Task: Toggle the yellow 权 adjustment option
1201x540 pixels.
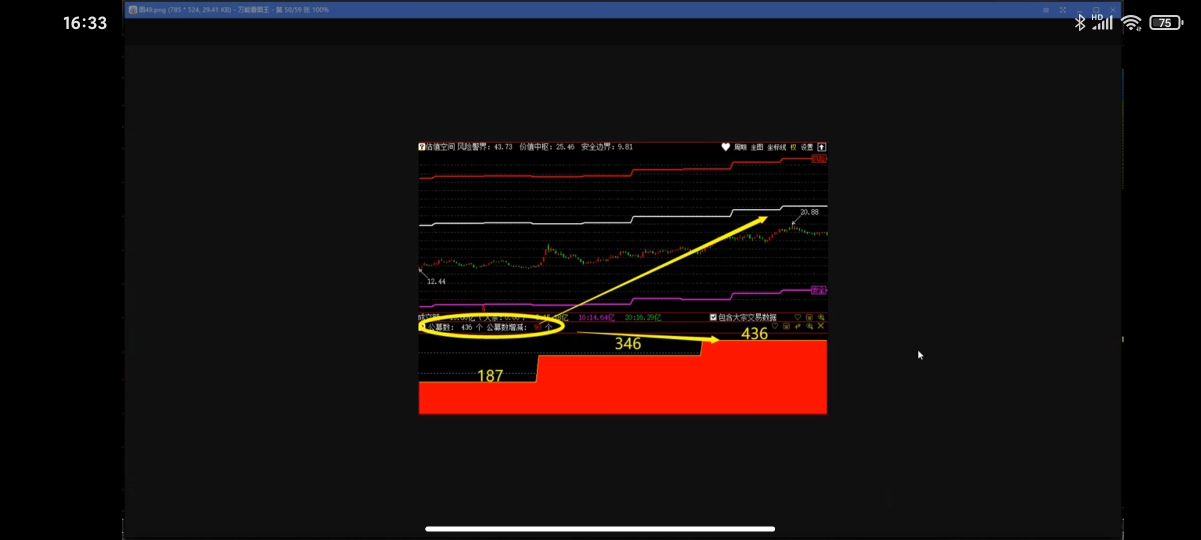Action: click(x=793, y=147)
